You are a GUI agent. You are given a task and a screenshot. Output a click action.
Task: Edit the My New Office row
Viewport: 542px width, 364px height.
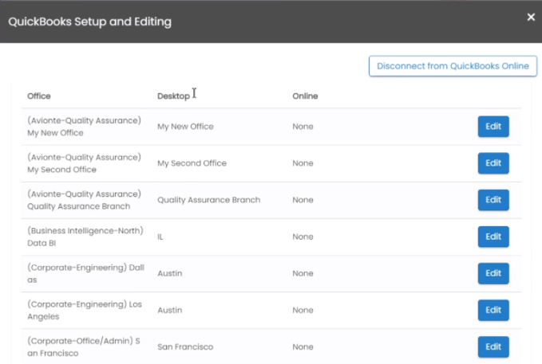pyautogui.click(x=493, y=127)
